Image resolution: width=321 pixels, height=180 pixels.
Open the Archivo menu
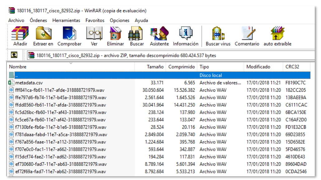tap(16, 21)
